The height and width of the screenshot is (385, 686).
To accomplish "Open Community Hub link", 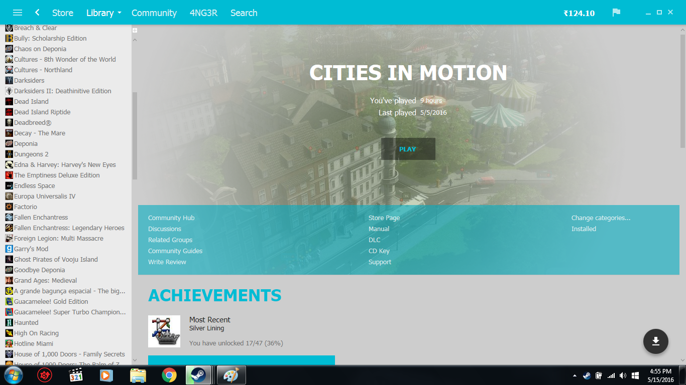I will pos(171,218).
